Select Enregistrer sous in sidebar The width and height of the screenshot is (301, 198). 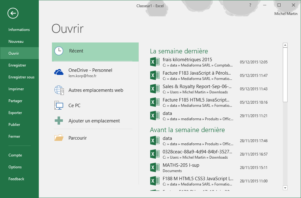pyautogui.click(x=21, y=77)
